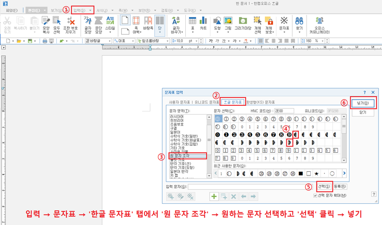Switch to the 완성형(KS) 문자표 tab

coord(261,102)
